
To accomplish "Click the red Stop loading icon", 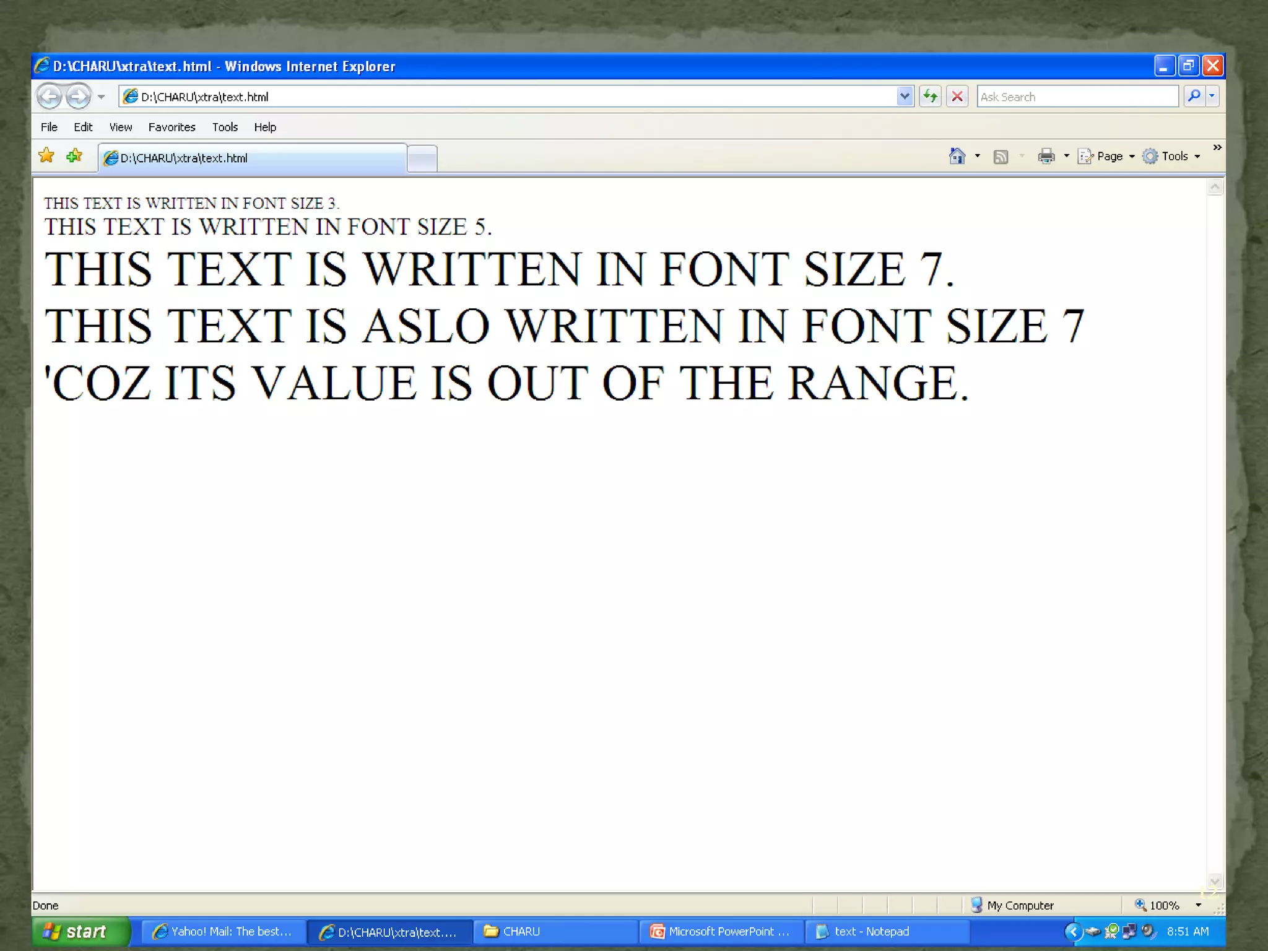I will (x=957, y=97).
